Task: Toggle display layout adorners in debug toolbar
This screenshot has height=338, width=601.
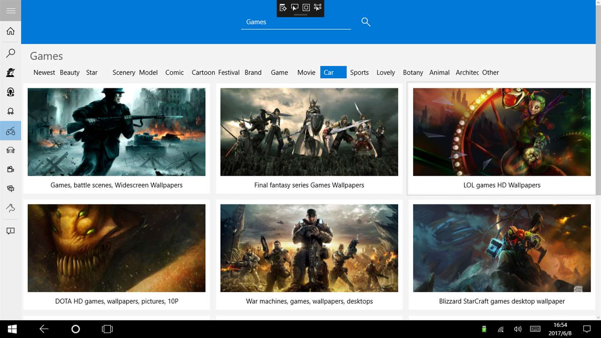Action: click(x=306, y=8)
